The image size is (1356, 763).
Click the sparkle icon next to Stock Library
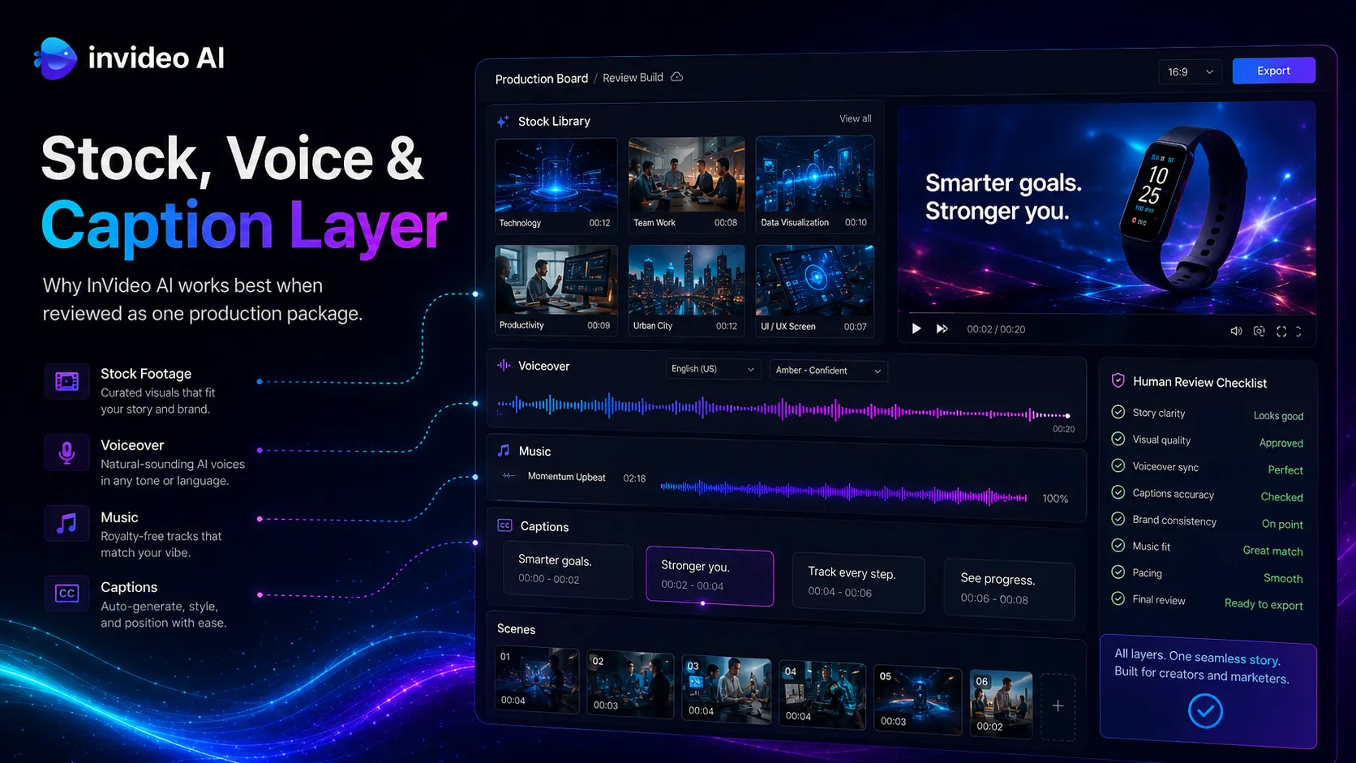[x=503, y=121]
